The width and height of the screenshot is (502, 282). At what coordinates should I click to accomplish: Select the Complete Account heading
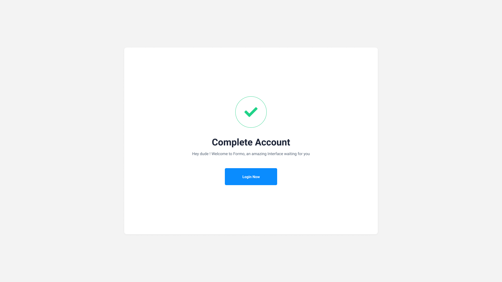point(251,142)
